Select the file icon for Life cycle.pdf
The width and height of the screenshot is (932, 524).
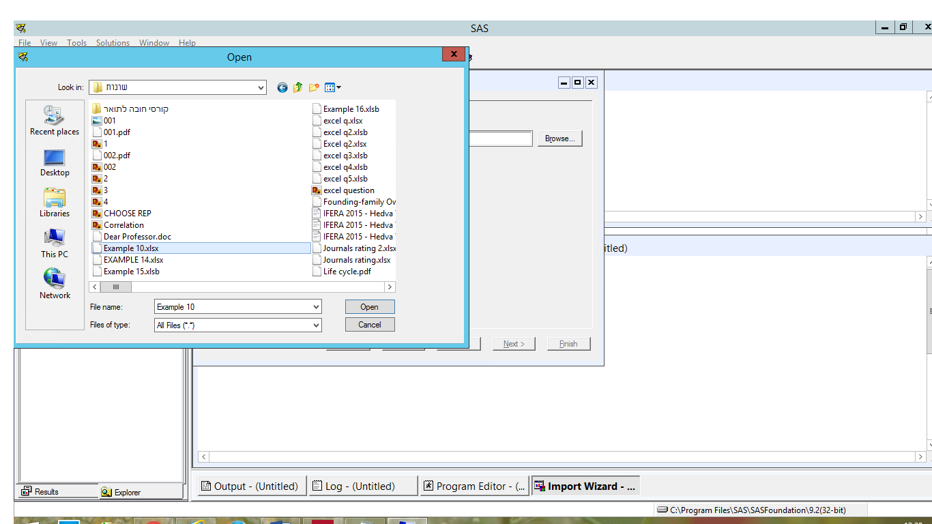coord(317,272)
